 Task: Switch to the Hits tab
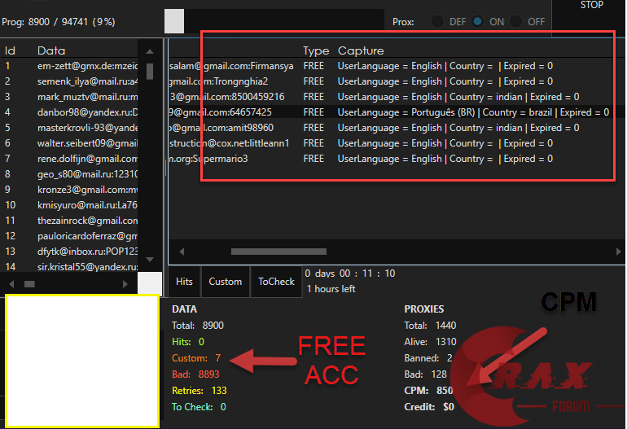(184, 282)
